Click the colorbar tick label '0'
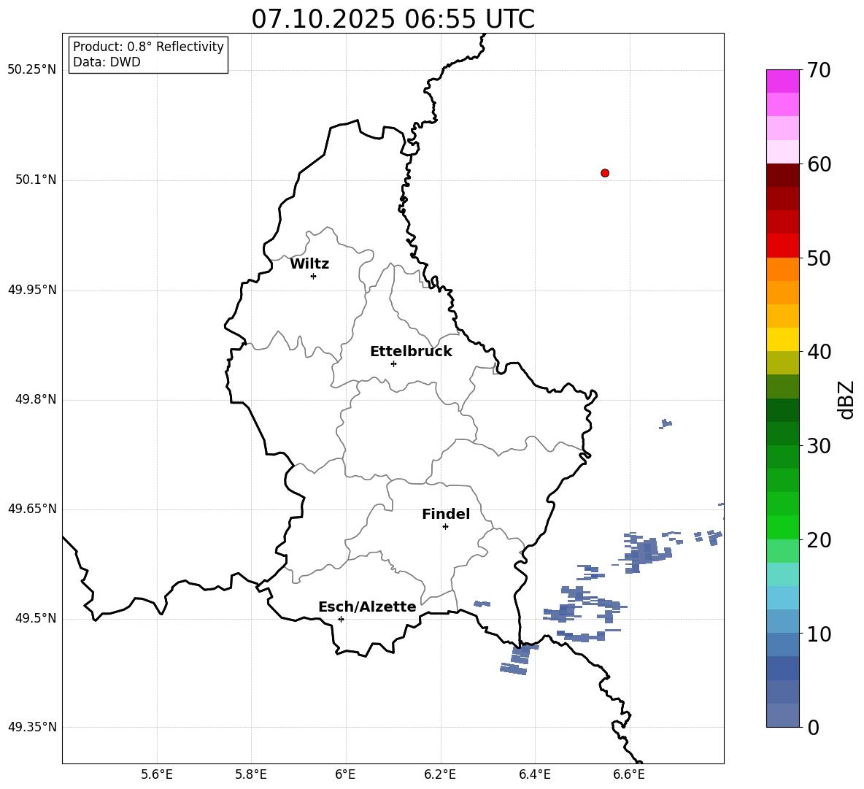Screen dimensions: 864x789 point(813,728)
